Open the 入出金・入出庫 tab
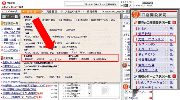 pos(72,11)
